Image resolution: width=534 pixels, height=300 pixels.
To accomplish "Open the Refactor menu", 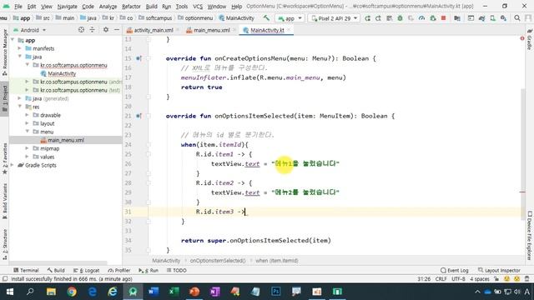I will [131, 6].
